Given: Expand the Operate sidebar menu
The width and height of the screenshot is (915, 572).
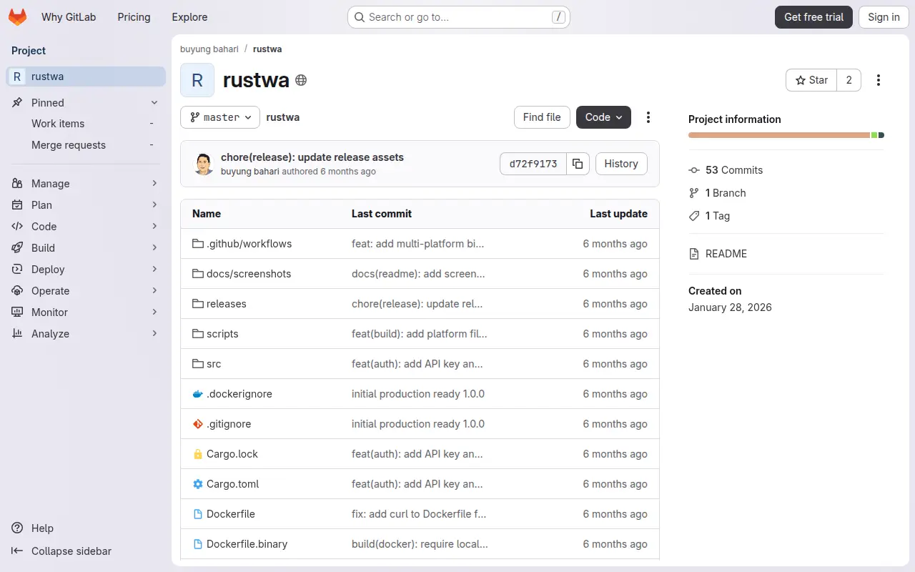Looking at the screenshot, I should tap(86, 291).
